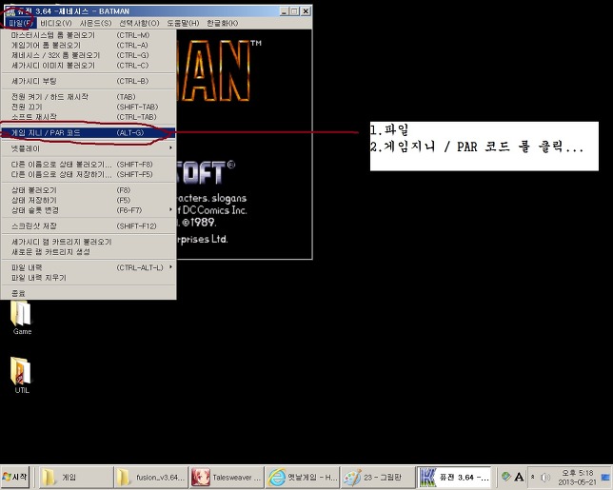Choose 제네시스 / 32X 롬 불러오기
The height and width of the screenshot is (490, 613).
tap(88, 55)
